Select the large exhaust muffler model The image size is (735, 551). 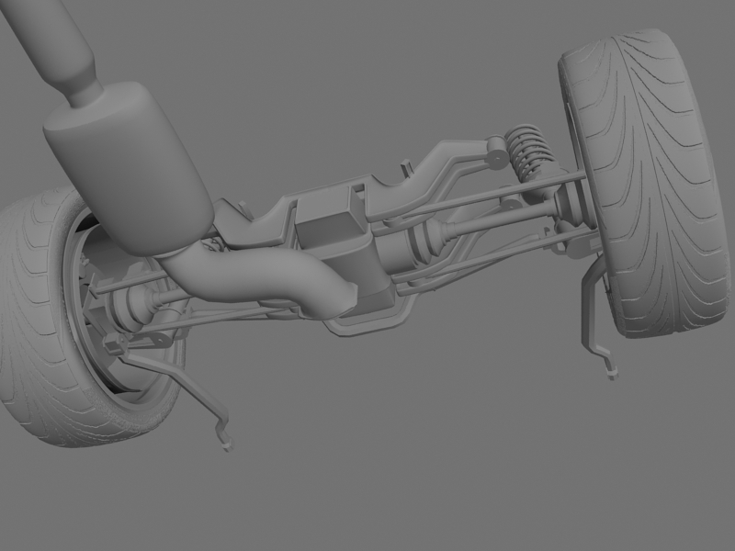pos(129,168)
